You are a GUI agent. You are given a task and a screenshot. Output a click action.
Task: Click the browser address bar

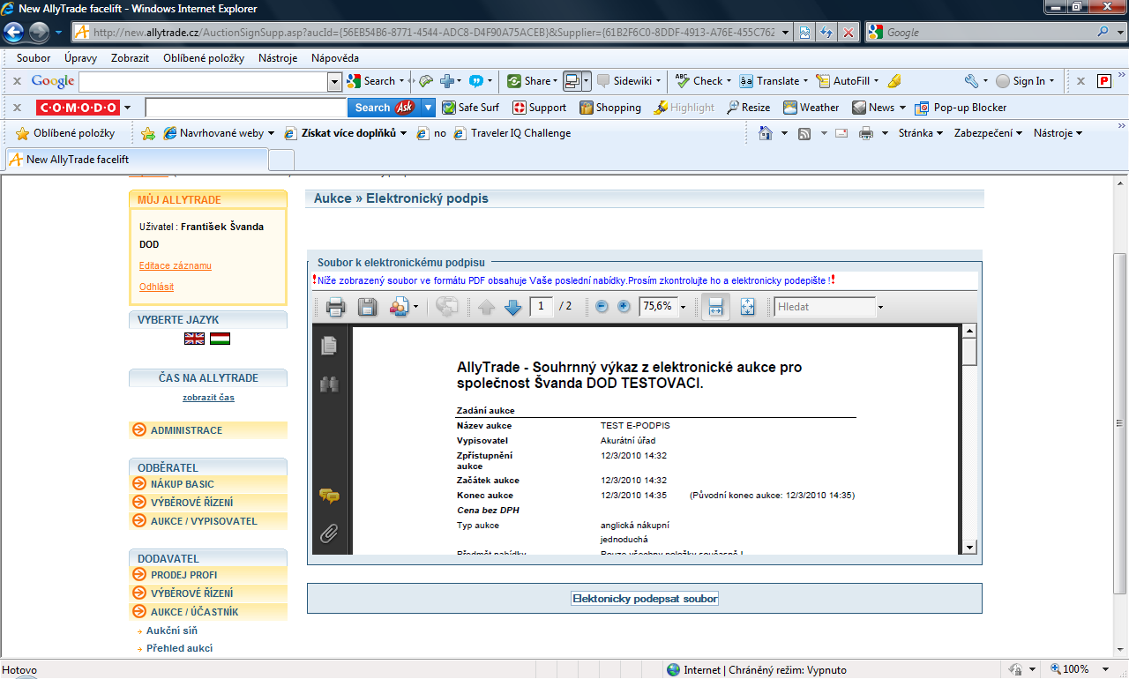432,33
